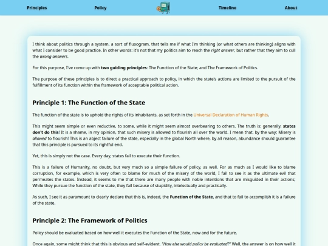
Task: Go to the Policy nav link
Action: [x=100, y=8]
